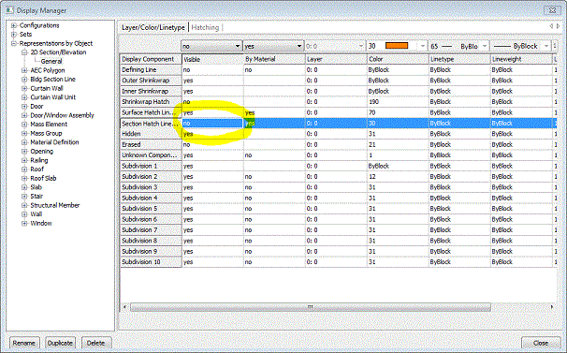Select the Subdivision 10 row header
Viewport: 567px width, 353px height.
[151, 262]
